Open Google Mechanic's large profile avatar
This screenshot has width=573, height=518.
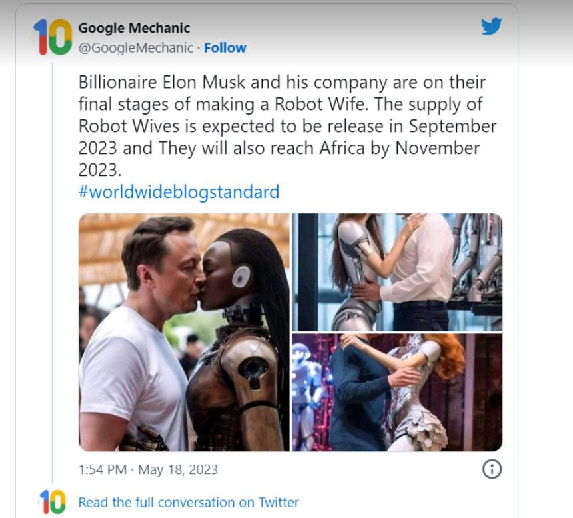(x=53, y=37)
